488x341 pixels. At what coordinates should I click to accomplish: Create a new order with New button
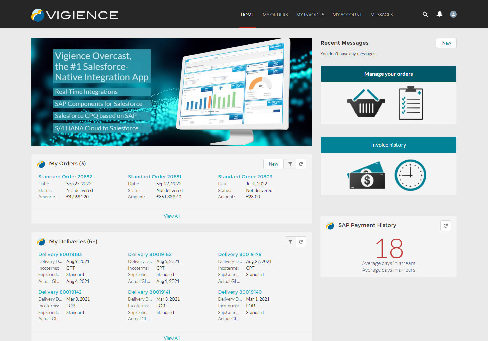click(273, 164)
